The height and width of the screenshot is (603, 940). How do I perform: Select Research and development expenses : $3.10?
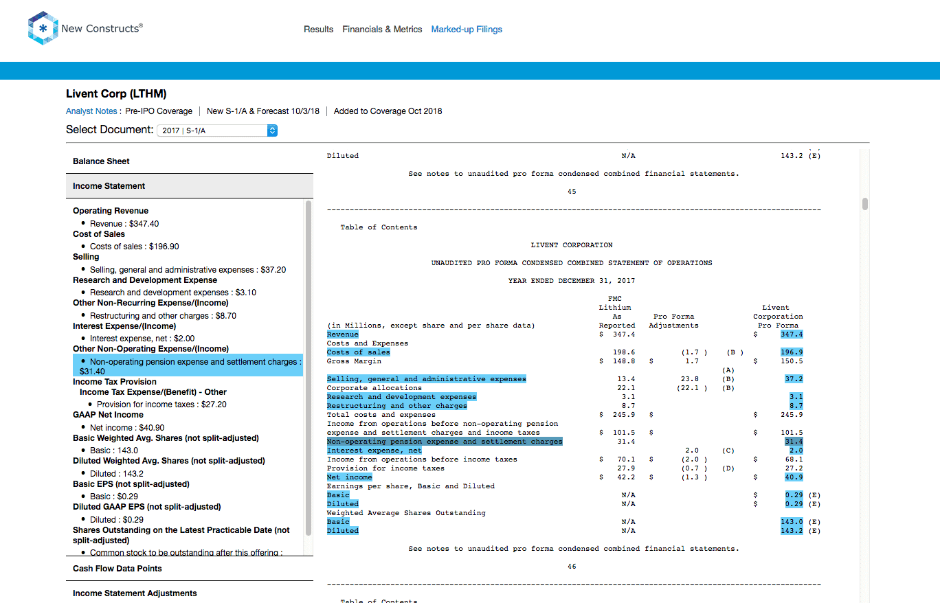click(173, 293)
